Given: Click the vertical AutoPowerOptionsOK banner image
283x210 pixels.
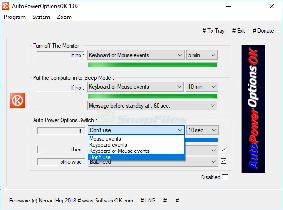Looking at the screenshot, I should click(253, 109).
